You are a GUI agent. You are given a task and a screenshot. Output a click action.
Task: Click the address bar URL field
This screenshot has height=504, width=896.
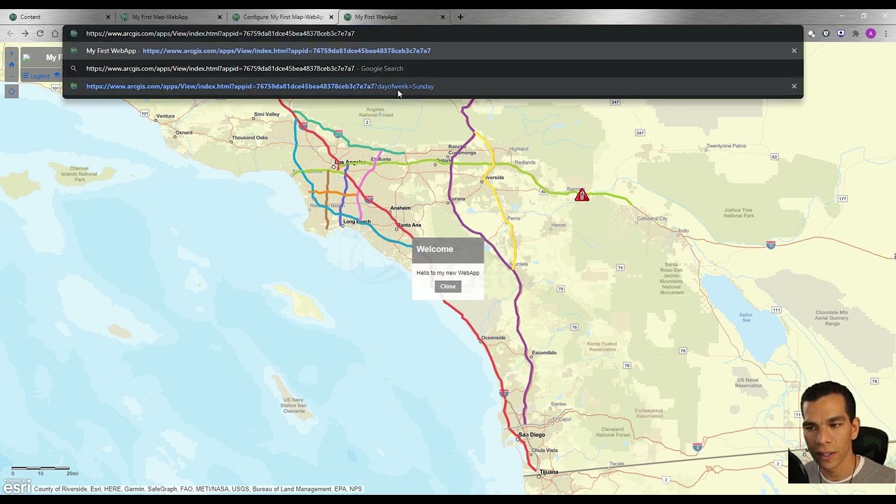[433, 34]
